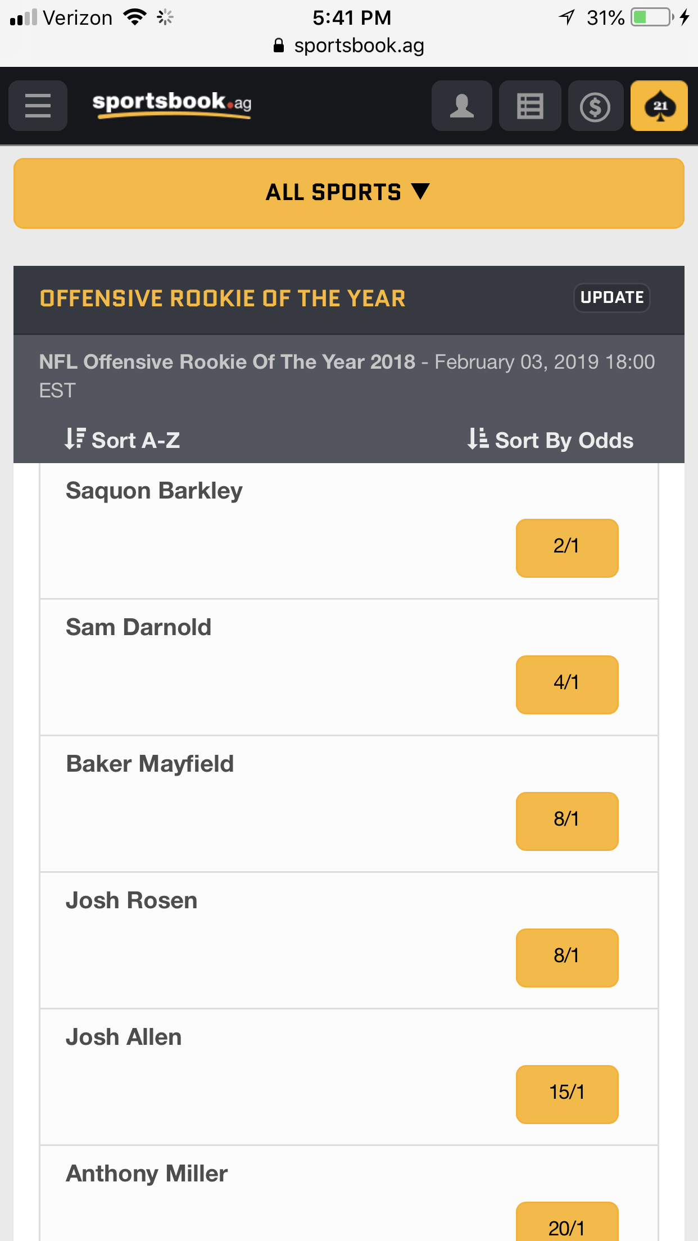This screenshot has height=1241, width=698.
Task: Tap the Saquon Barkley name
Action: click(x=155, y=491)
